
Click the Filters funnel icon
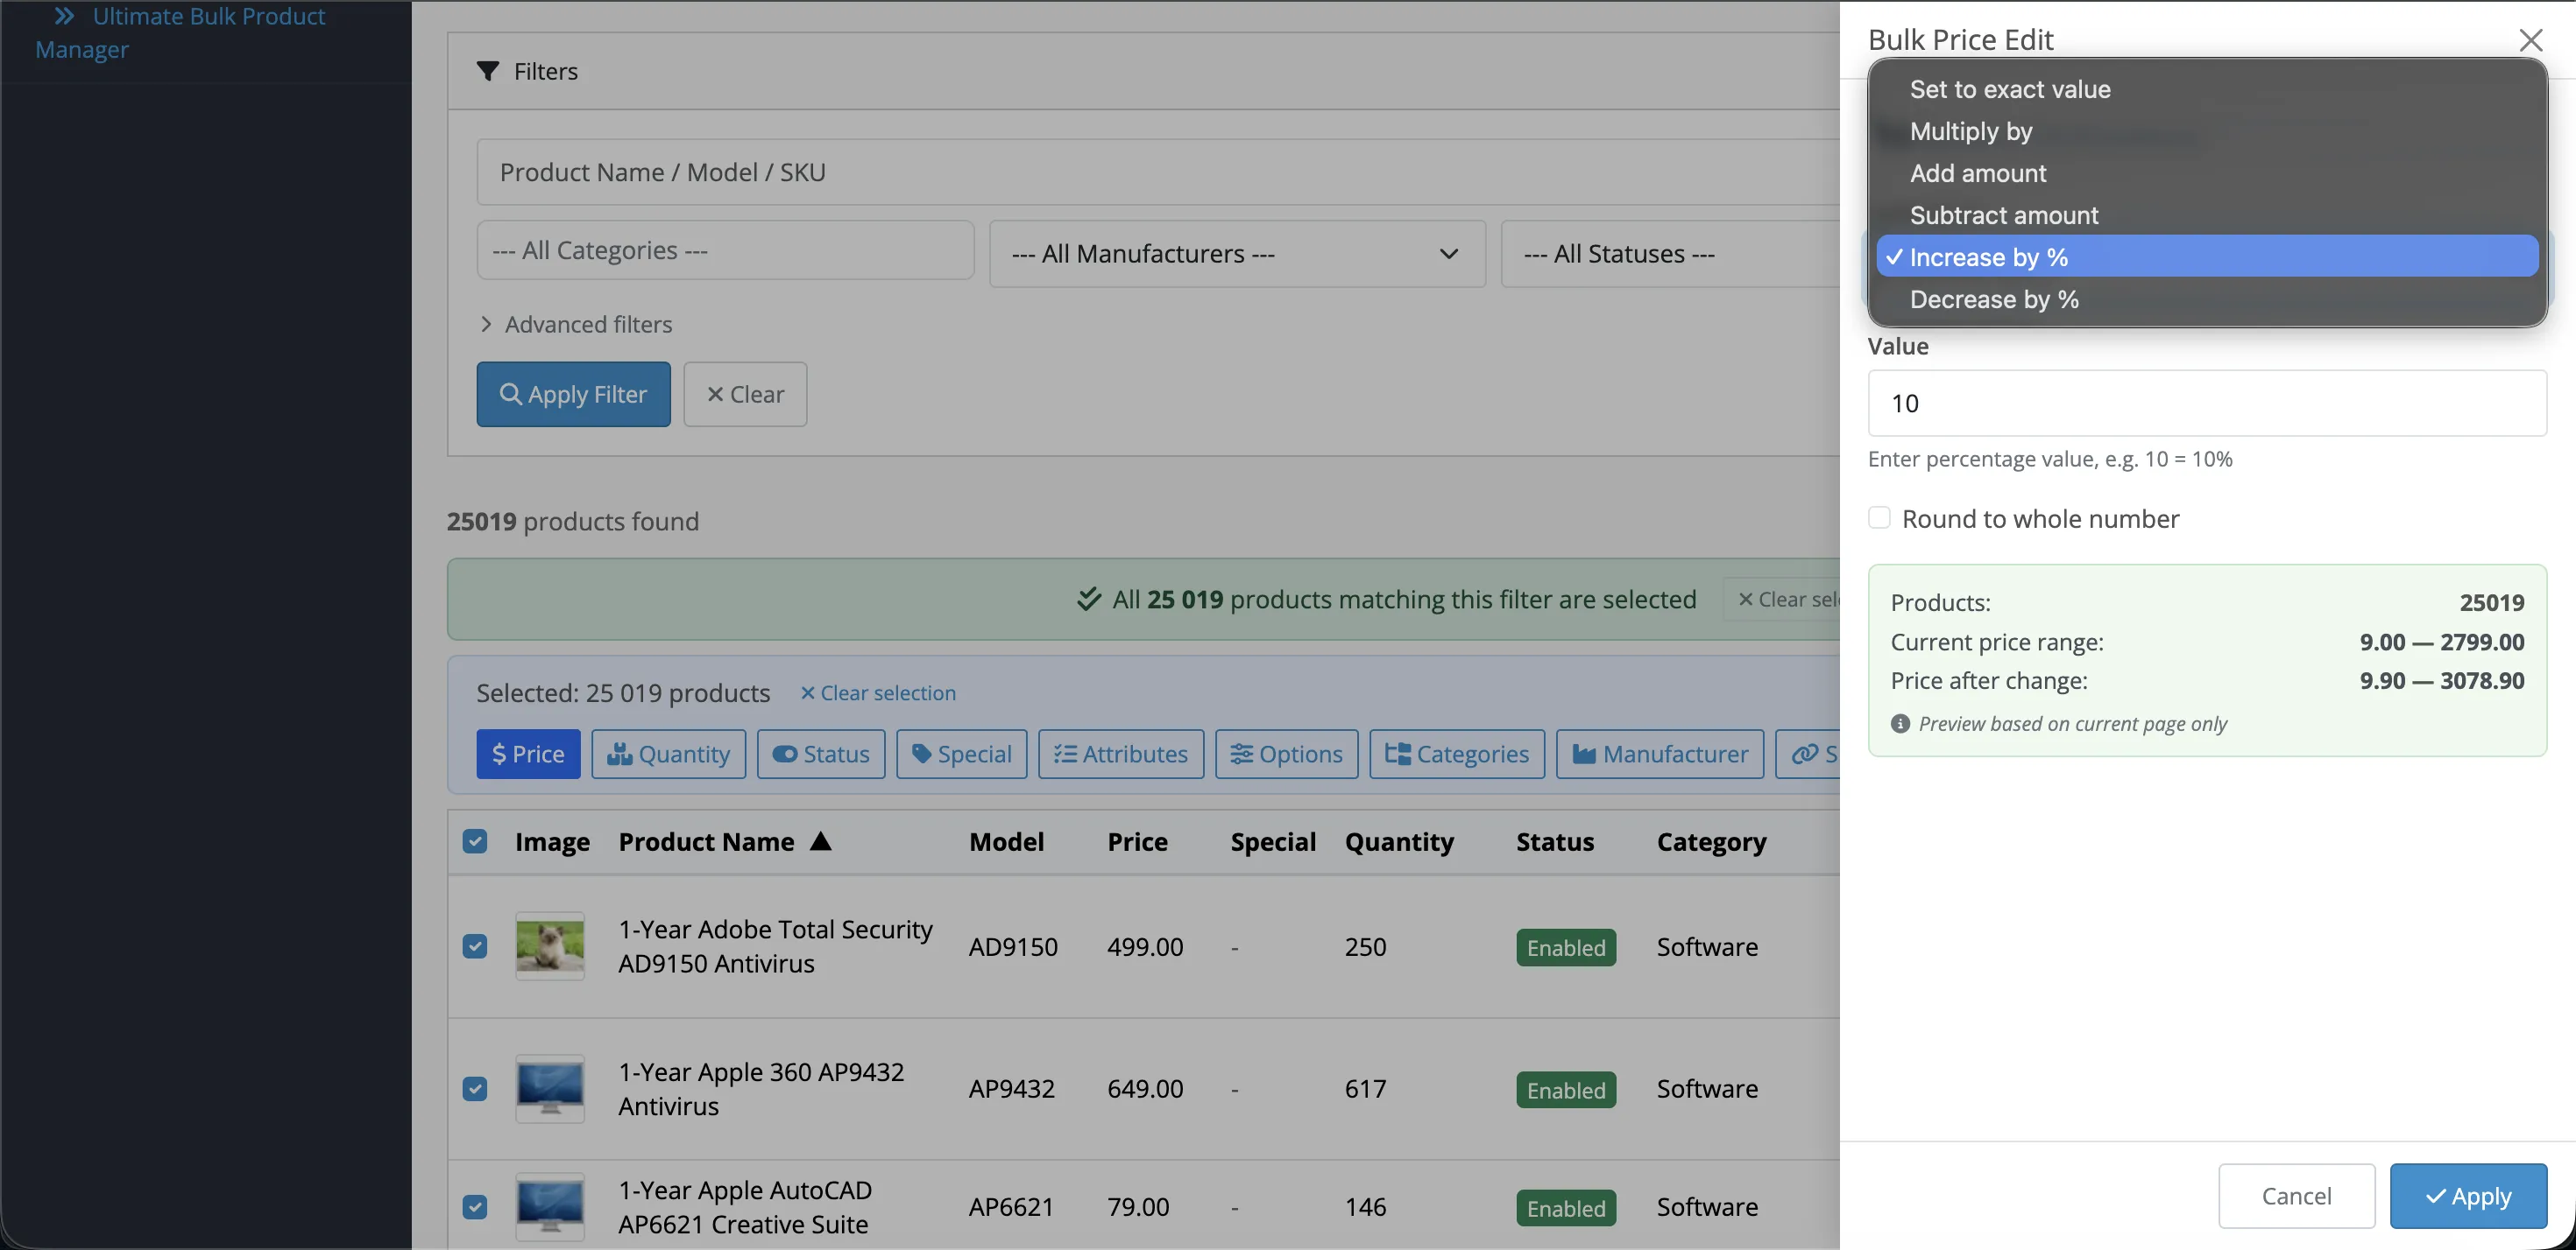[x=488, y=71]
